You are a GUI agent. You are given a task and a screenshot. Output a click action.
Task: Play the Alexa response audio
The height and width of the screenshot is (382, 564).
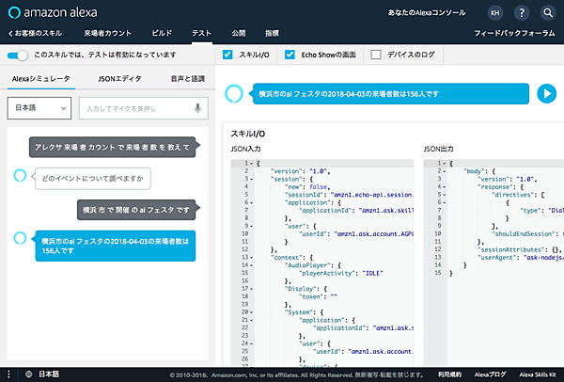point(545,93)
